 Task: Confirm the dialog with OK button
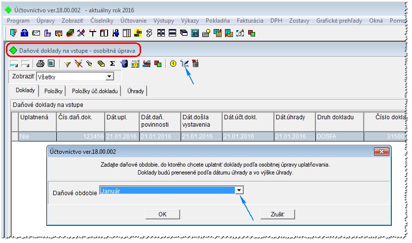pyautogui.click(x=163, y=214)
